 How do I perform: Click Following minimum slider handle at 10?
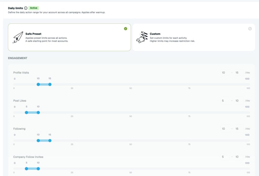[x=38, y=141]
